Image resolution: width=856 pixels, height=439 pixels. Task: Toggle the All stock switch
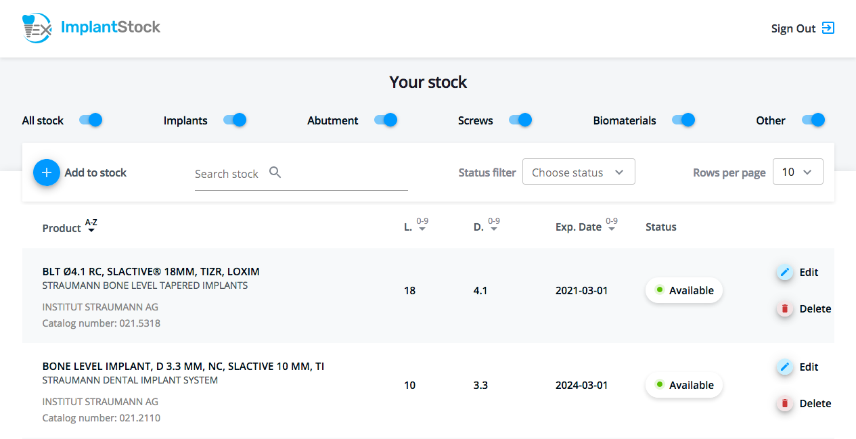(91, 120)
